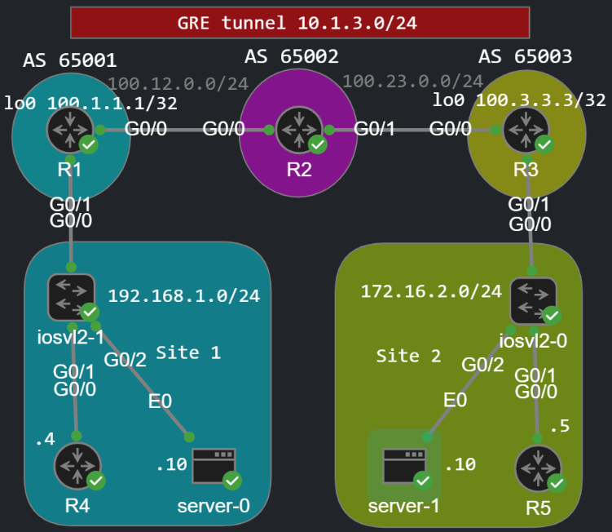The width and height of the screenshot is (612, 532).
Task: Select the server-1 node icon
Action: [x=404, y=466]
